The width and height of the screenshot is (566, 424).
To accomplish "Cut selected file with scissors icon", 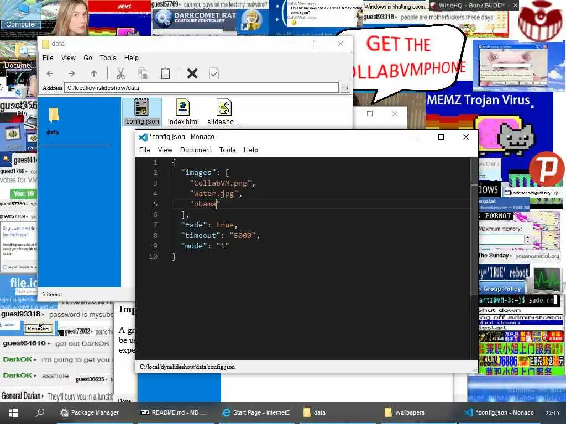I will (120, 73).
